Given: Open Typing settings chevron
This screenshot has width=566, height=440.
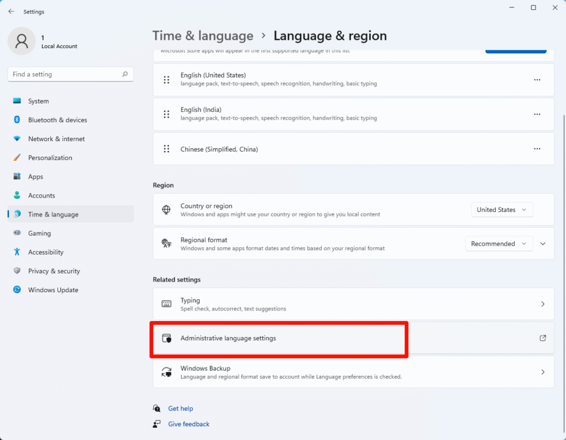Looking at the screenshot, I should point(543,304).
